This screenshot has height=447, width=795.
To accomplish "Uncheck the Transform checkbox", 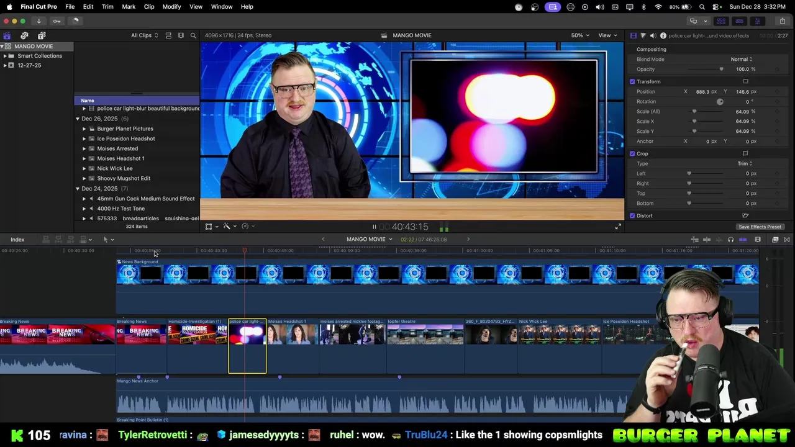I will tap(632, 81).
